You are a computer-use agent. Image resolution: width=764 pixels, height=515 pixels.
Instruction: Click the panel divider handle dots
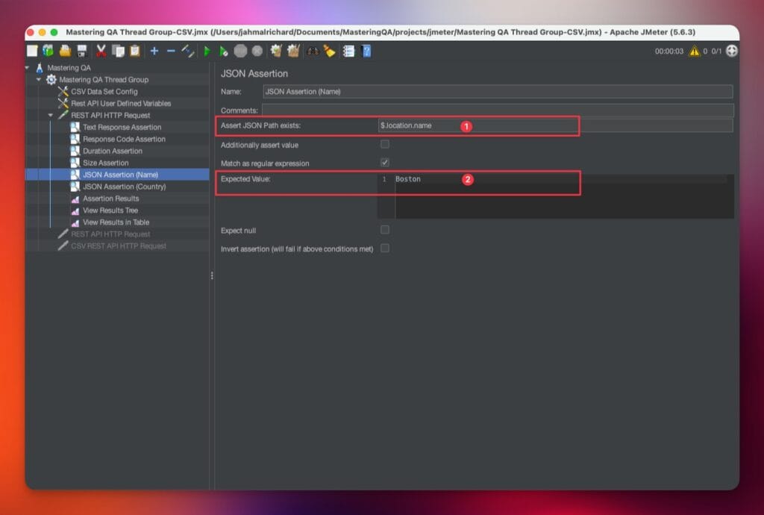212,275
